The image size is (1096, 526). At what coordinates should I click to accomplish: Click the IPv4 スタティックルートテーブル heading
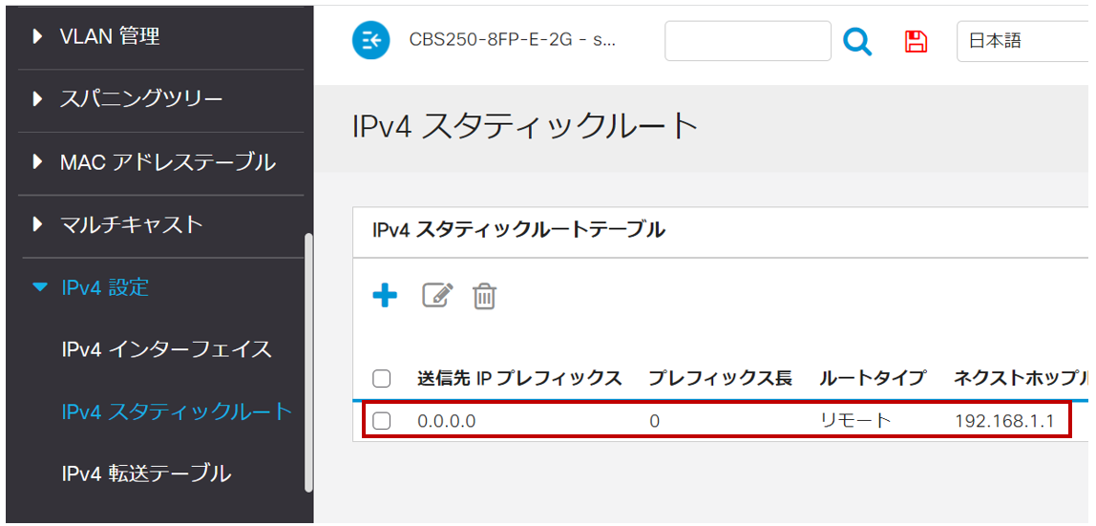[518, 230]
